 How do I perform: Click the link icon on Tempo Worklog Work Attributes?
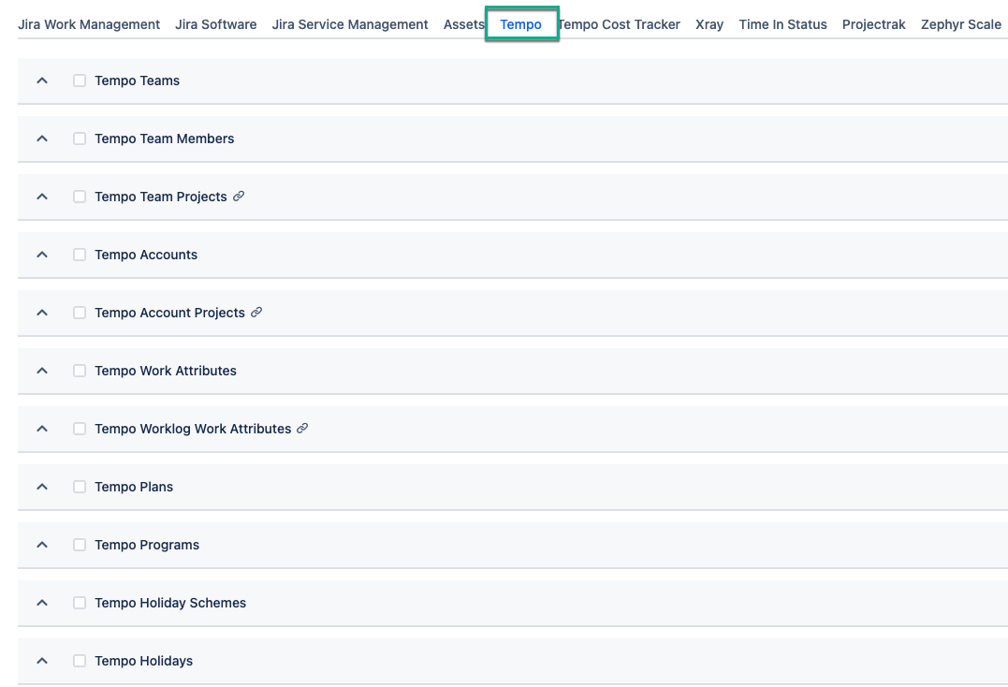301,429
